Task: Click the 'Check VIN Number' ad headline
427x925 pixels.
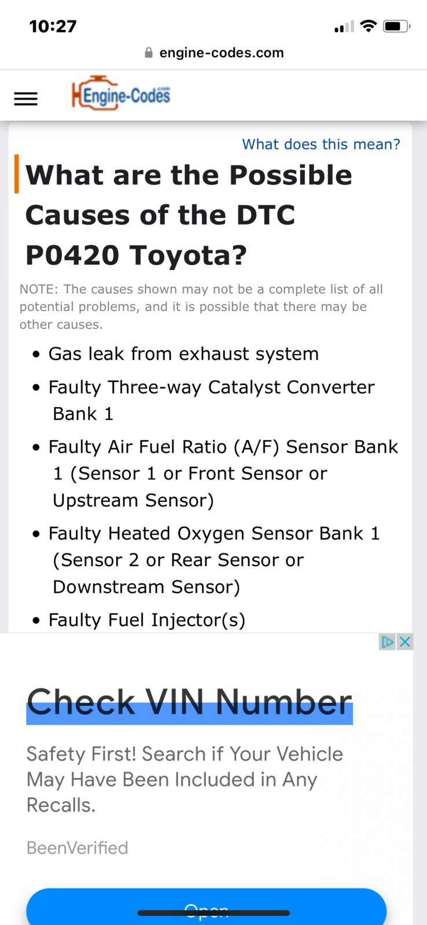Action: [189, 703]
